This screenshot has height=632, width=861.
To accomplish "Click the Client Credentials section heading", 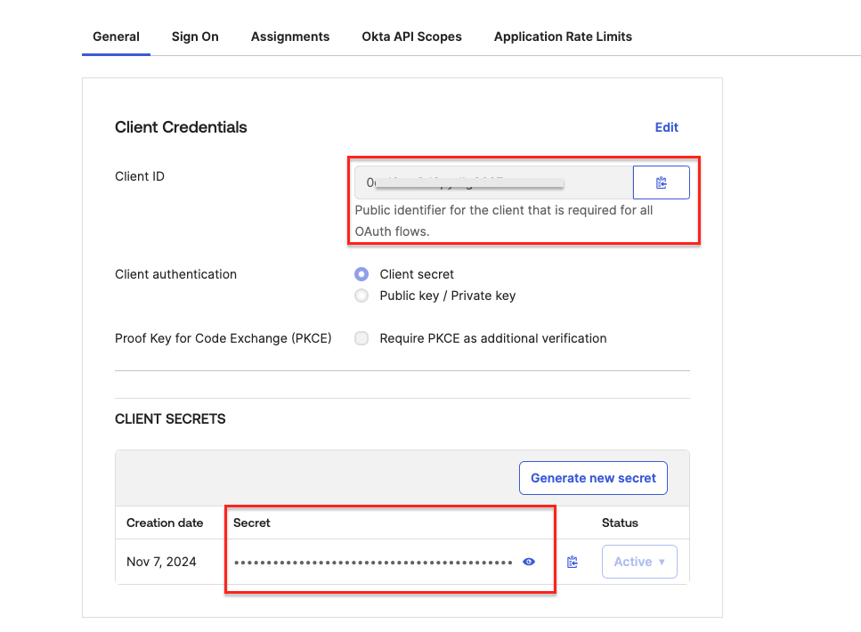I will 181,127.
